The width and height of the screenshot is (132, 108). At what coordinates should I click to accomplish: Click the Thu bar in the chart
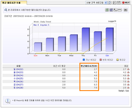86,39
